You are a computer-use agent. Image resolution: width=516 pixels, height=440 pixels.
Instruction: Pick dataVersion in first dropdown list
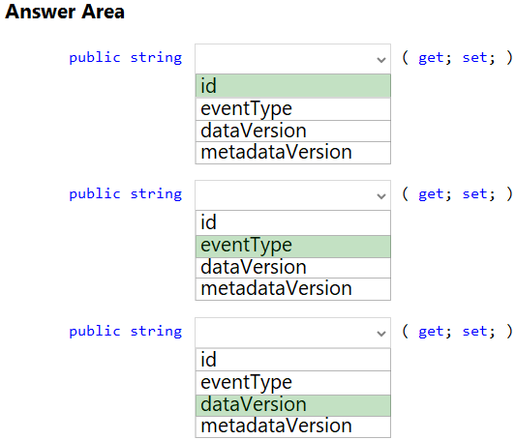click(293, 132)
